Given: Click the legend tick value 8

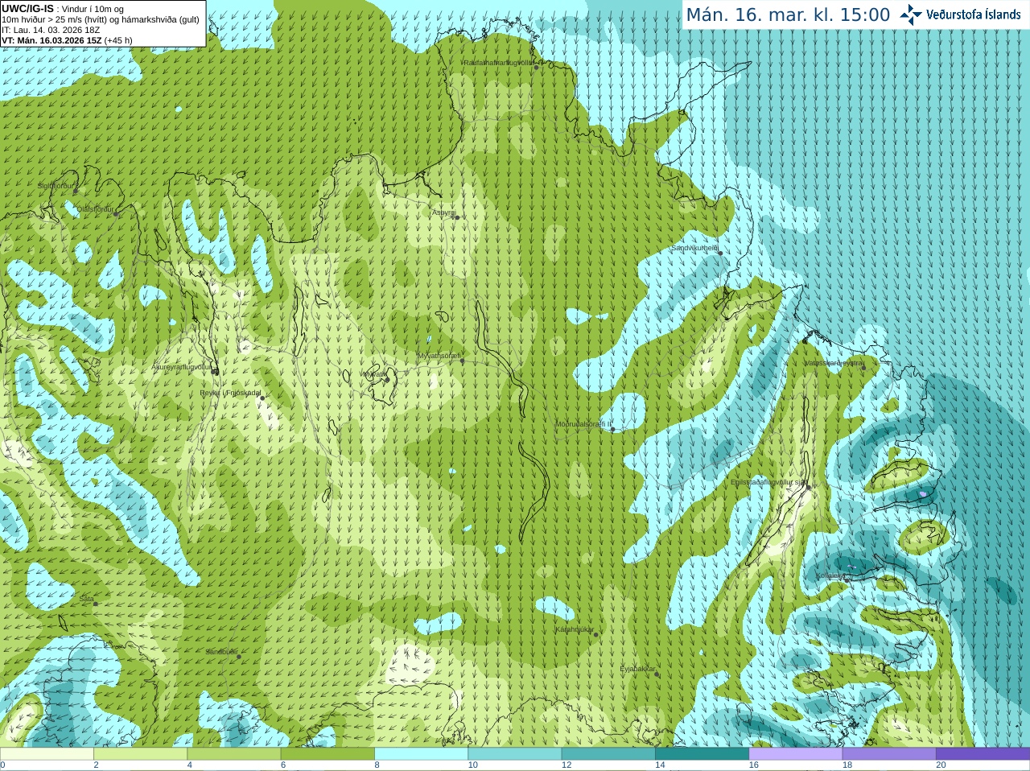Looking at the screenshot, I should (377, 765).
